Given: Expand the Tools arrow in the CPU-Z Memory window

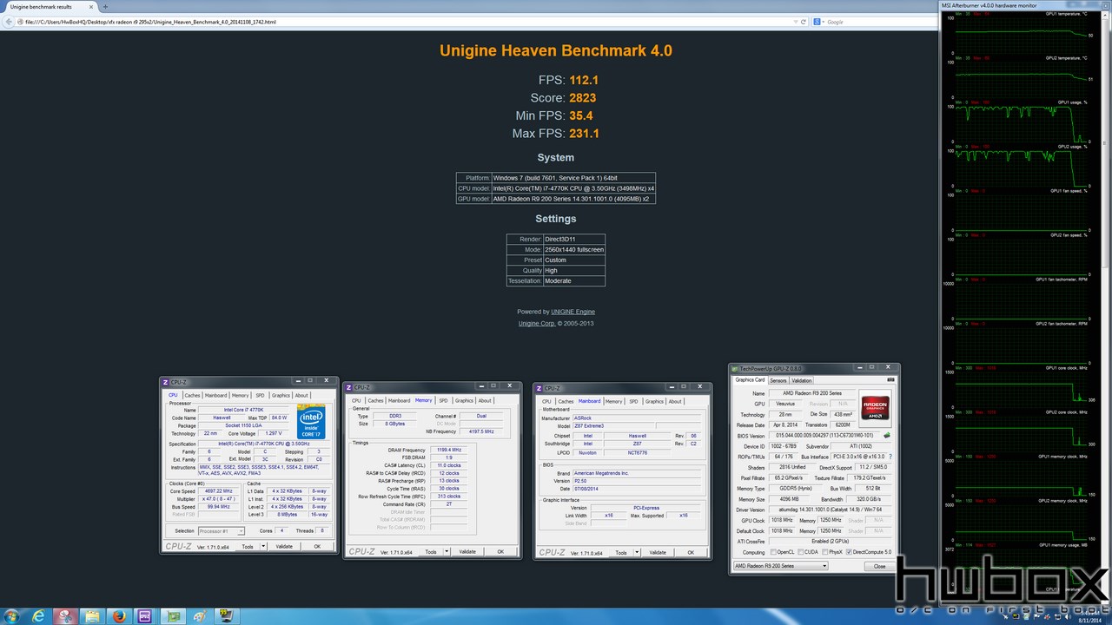Looking at the screenshot, I should tap(447, 552).
